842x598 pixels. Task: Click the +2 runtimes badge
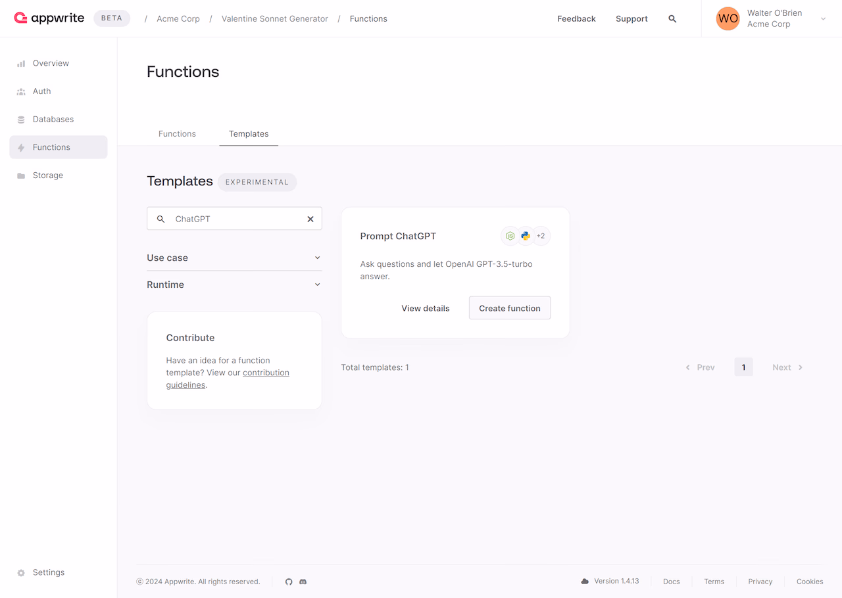tap(541, 236)
